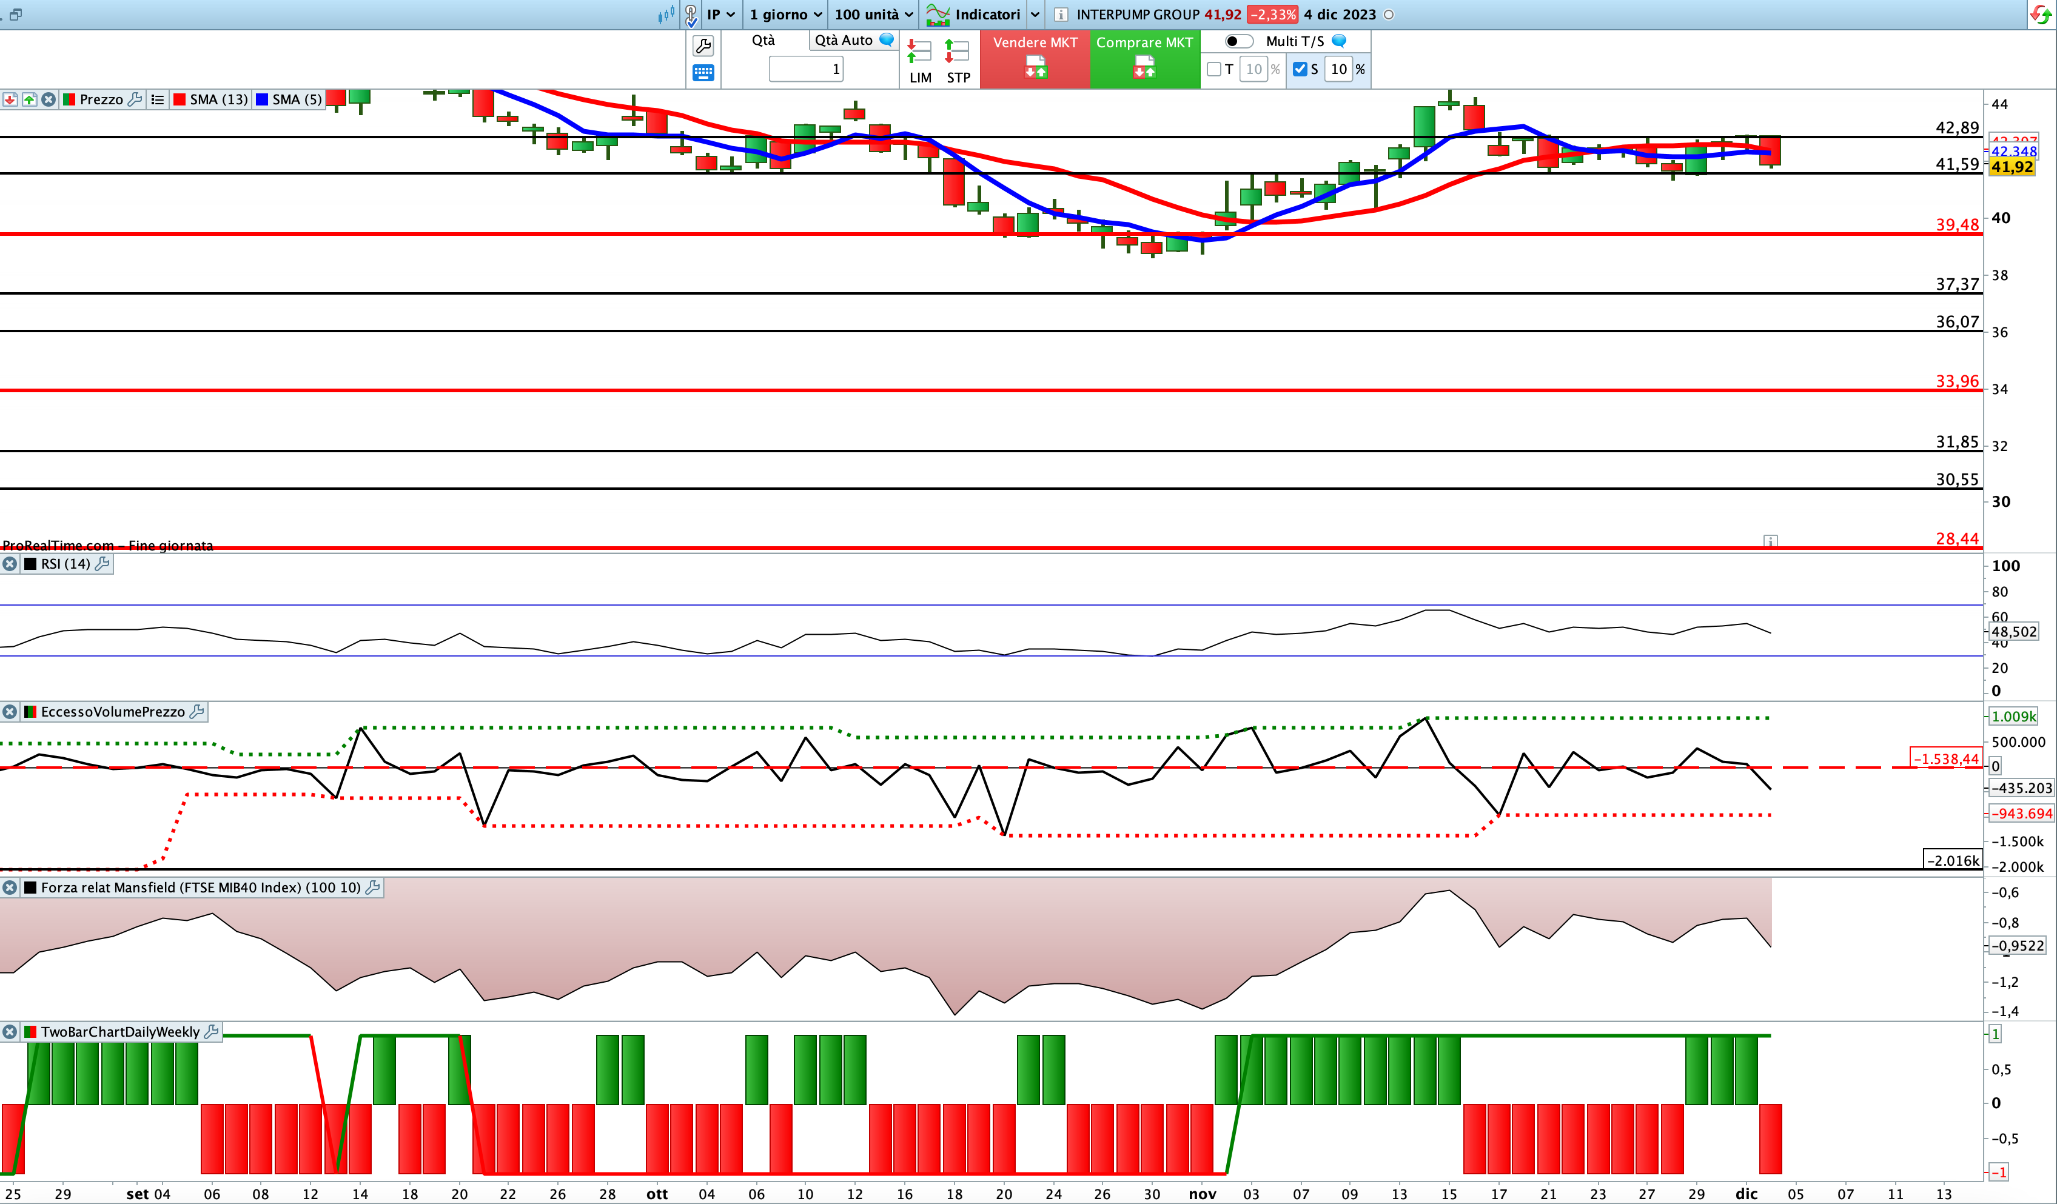Viewport: 2057px width, 1204px height.
Task: Click the info icon beside INTERPUMP GROUP
Action: tap(1061, 15)
